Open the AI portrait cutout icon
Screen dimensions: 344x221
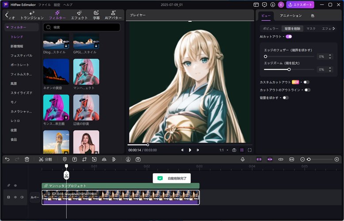[x=128, y=160]
